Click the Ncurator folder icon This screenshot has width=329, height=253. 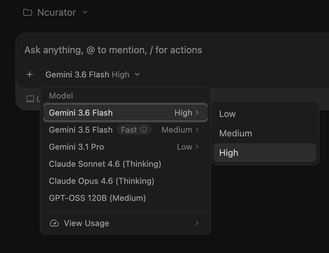(x=28, y=12)
